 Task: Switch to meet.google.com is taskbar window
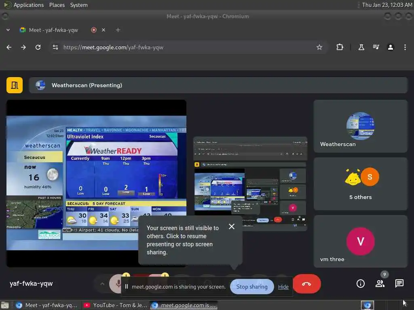click(184, 305)
